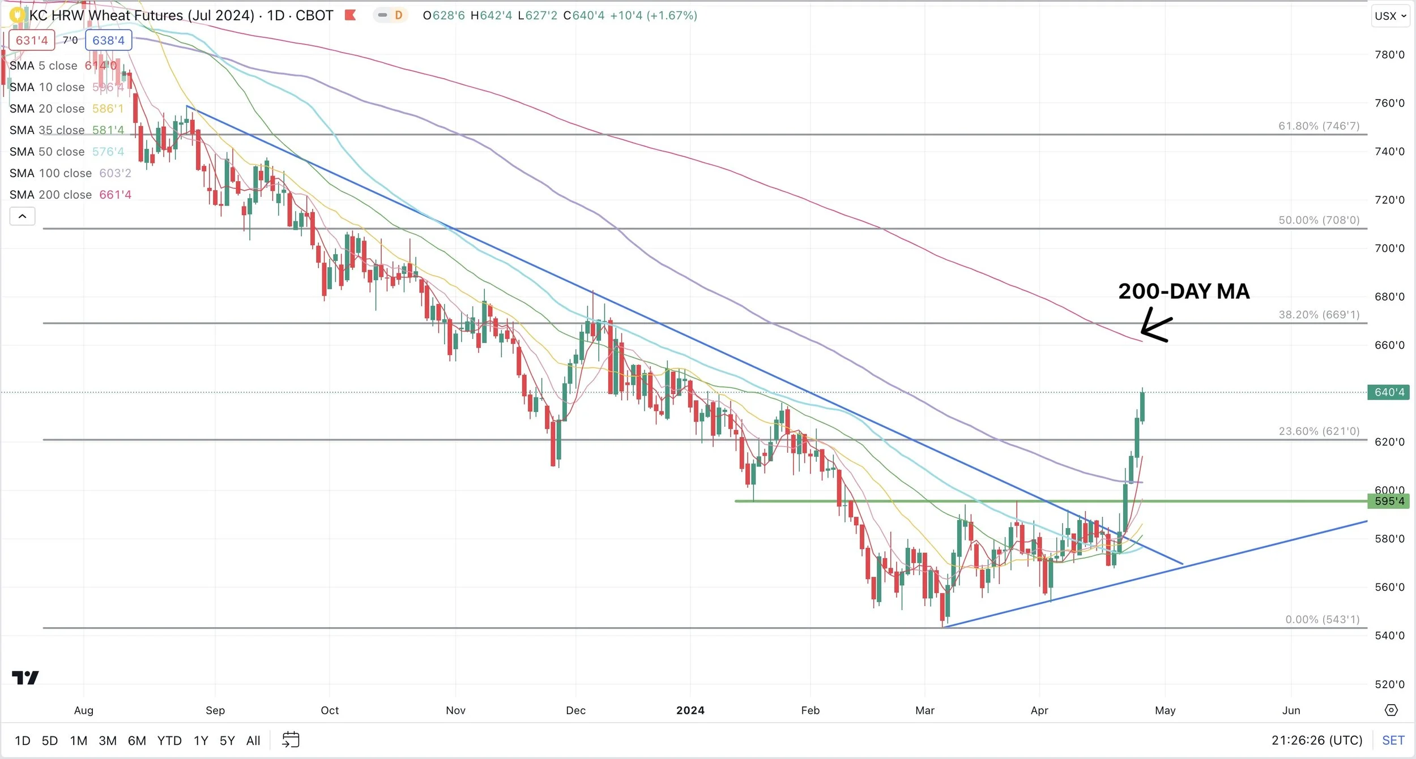
Task: Collapse the SMA indicator legend
Action: point(22,216)
